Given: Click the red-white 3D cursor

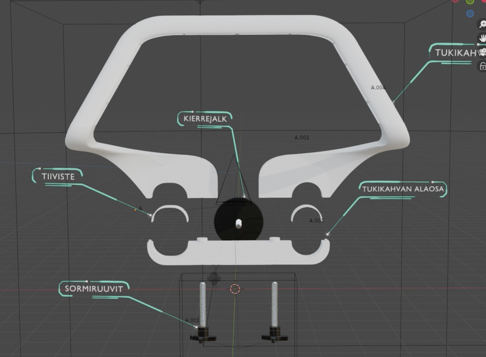Looking at the screenshot, I should tap(235, 289).
